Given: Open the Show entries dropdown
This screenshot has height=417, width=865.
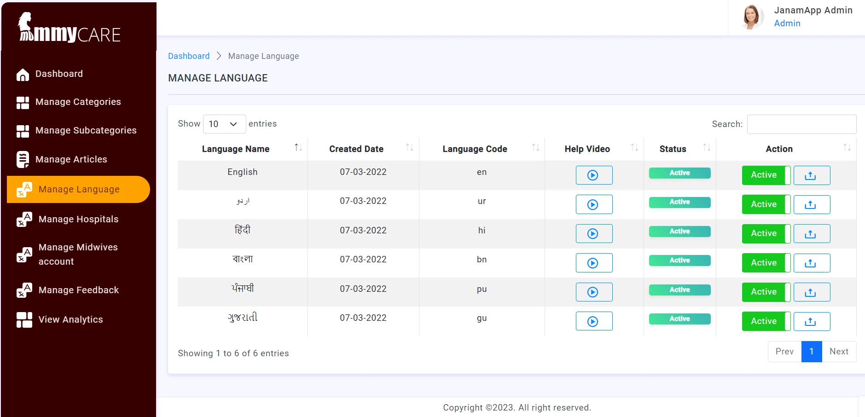Looking at the screenshot, I should coord(224,124).
